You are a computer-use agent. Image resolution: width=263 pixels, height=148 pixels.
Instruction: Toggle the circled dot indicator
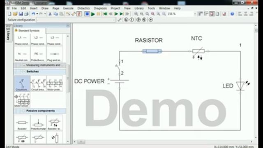pos(151,20)
